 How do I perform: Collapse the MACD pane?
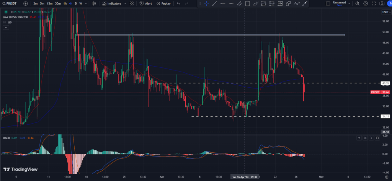point(371,138)
